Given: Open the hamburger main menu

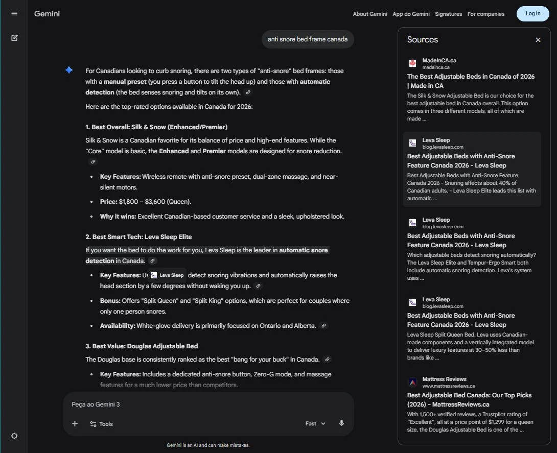Looking at the screenshot, I should 14,13.
